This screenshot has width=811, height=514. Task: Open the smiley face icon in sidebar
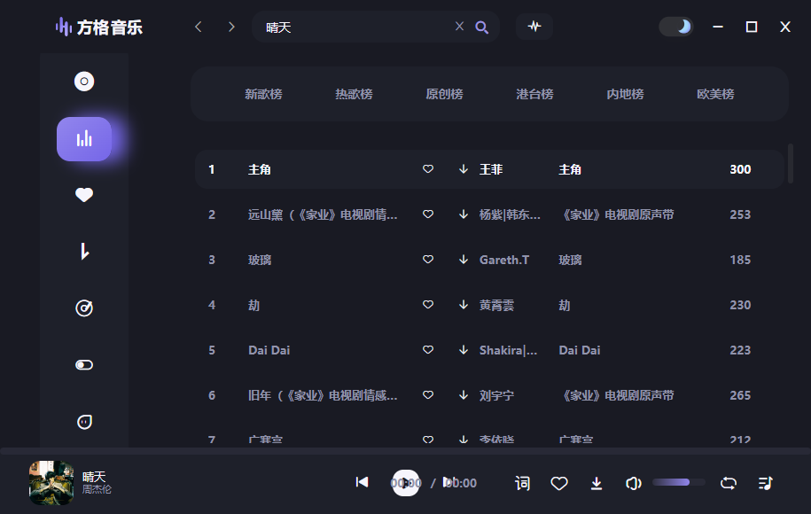[84, 422]
